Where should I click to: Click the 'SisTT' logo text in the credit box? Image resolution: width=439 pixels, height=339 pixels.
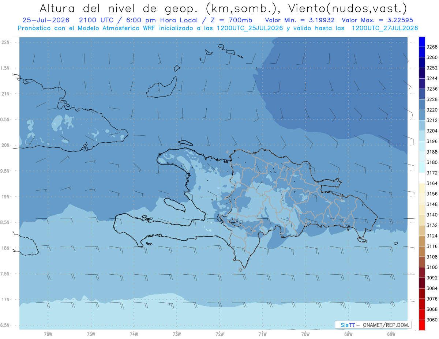pyautogui.click(x=347, y=325)
